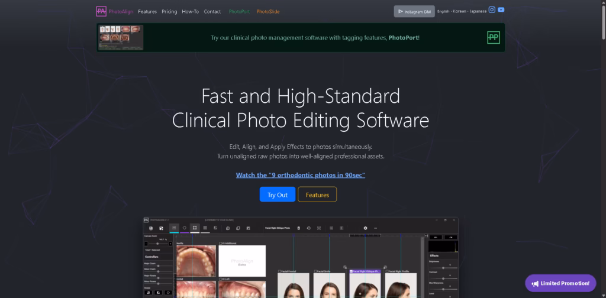The height and width of the screenshot is (298, 606).
Task: Click the PhotoAlign brand name link
Action: (x=121, y=12)
